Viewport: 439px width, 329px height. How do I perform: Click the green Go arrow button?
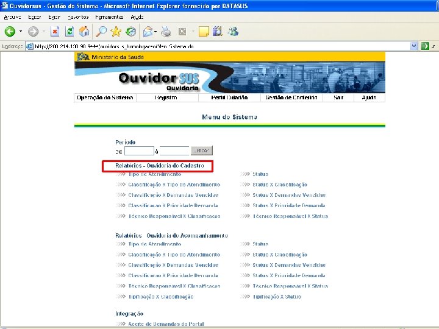click(425, 46)
